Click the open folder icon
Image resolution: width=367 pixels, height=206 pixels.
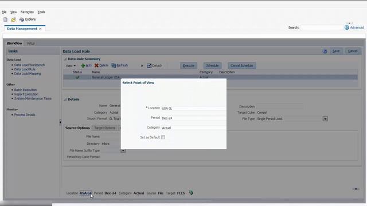pyautogui.click(x=14, y=19)
